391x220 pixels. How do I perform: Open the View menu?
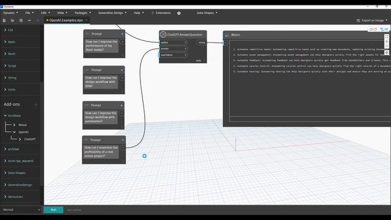tap(62, 13)
